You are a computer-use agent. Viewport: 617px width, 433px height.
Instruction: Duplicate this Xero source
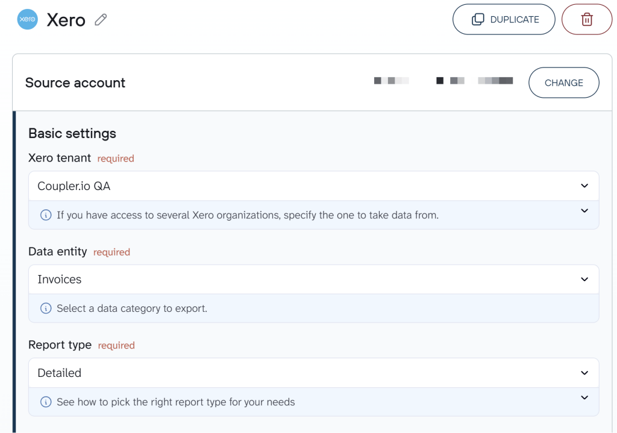pos(504,19)
